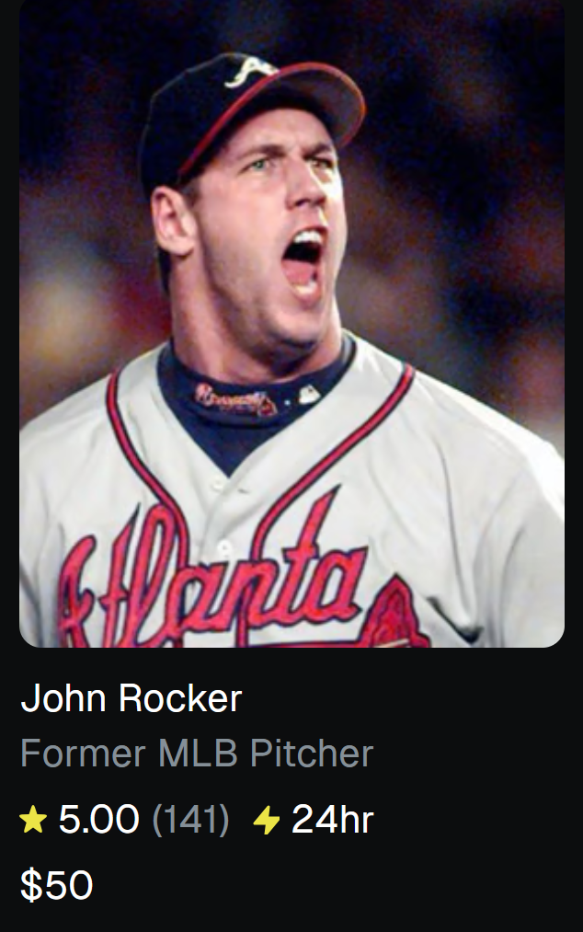Screen dimensions: 583x932
Task: Open the (141) reviews count
Action: point(190,820)
